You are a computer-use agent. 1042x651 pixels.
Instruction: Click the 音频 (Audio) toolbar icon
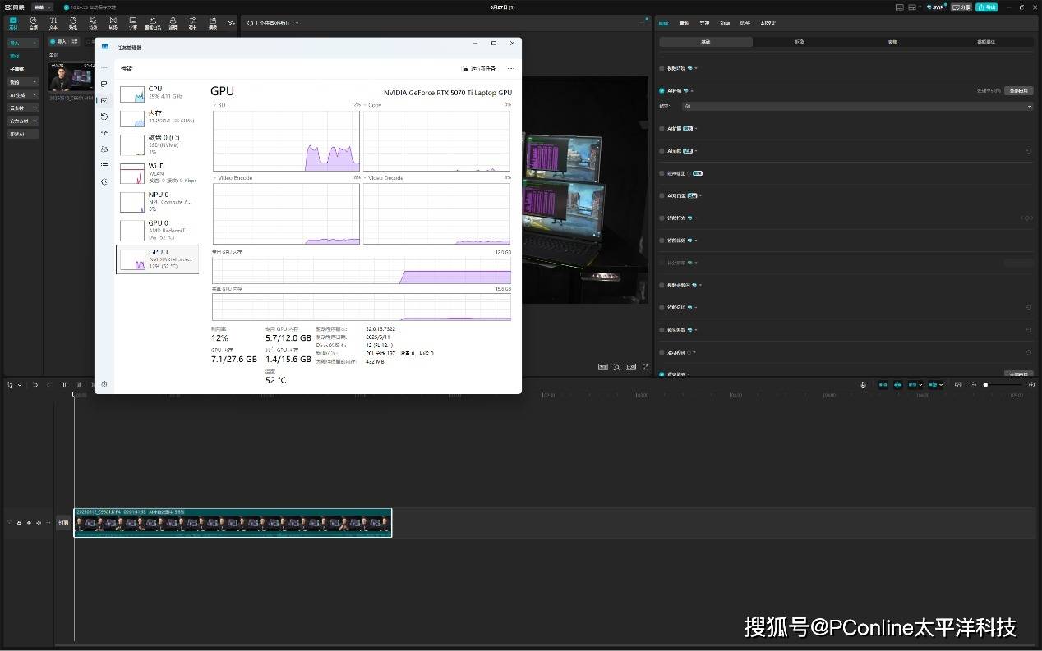(34, 22)
